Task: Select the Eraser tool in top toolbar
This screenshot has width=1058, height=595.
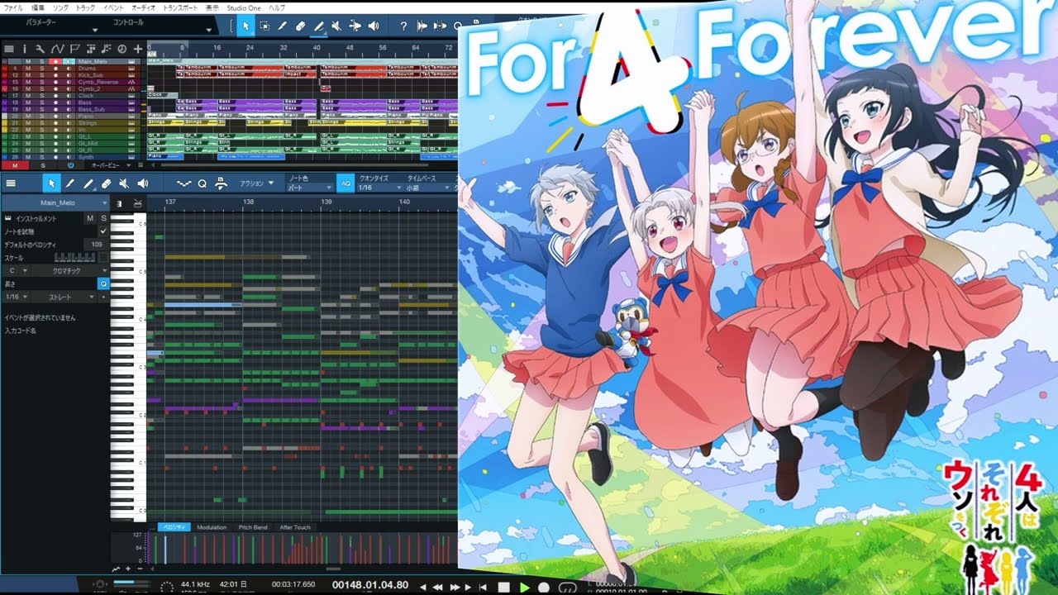Action: (300, 26)
